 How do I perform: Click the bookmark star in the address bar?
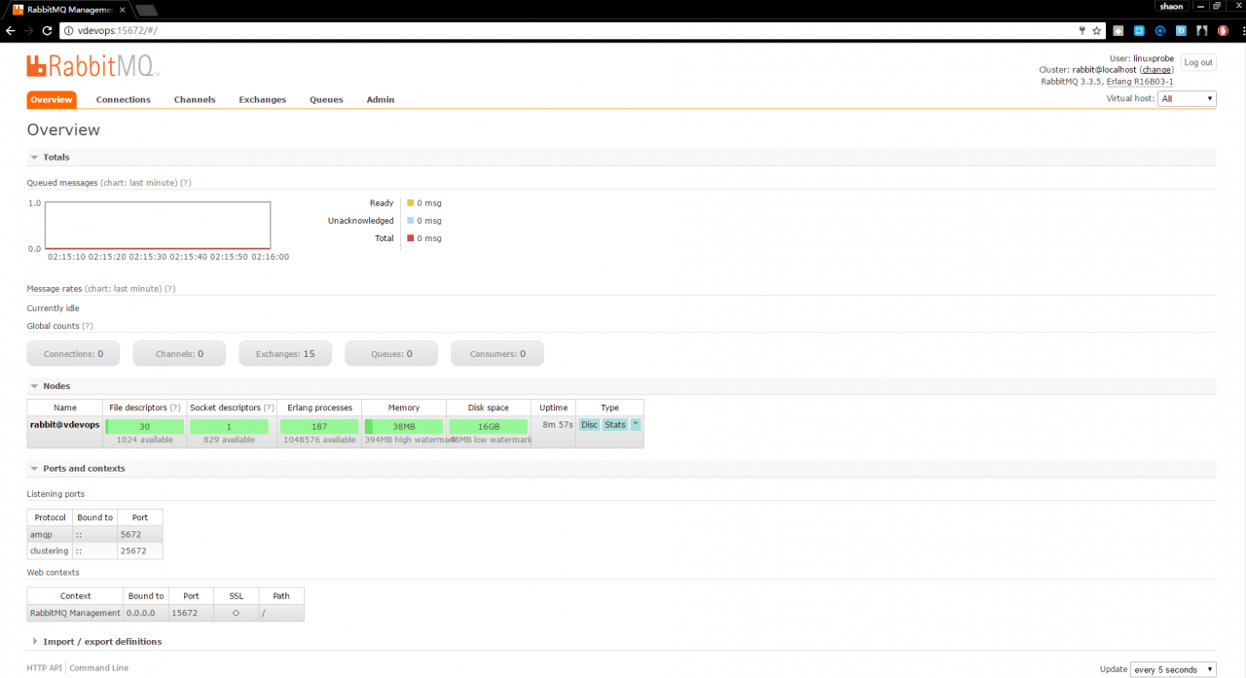[1097, 30]
